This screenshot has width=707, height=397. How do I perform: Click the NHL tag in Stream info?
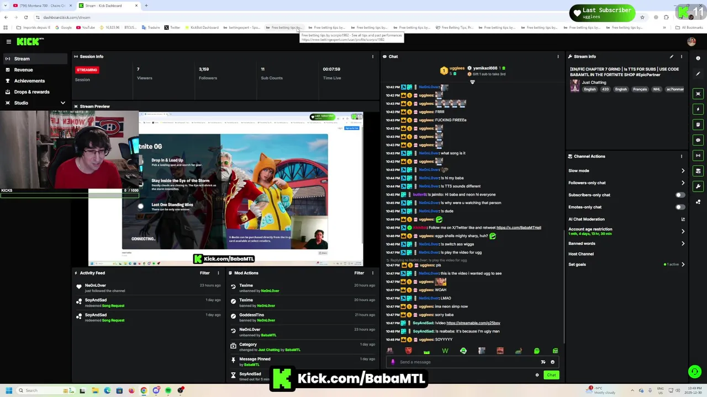[x=656, y=89]
